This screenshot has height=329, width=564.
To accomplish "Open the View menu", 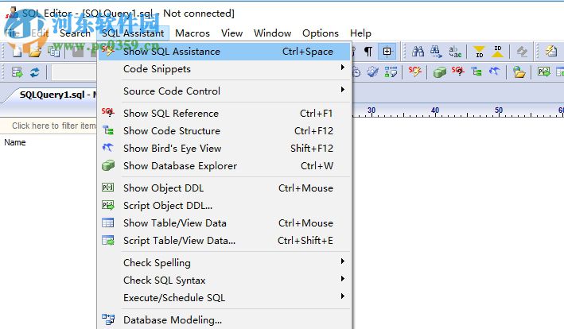I will (231, 33).
